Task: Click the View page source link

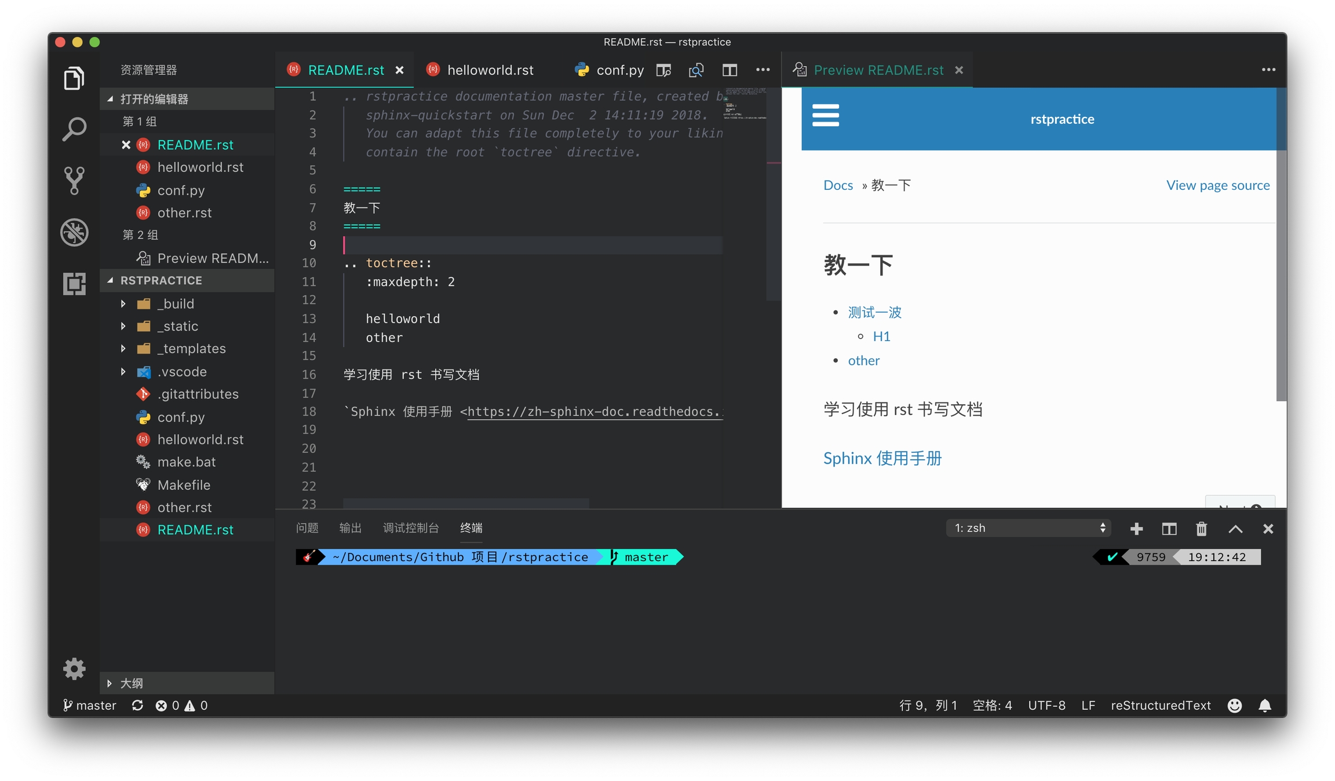Action: tap(1217, 185)
